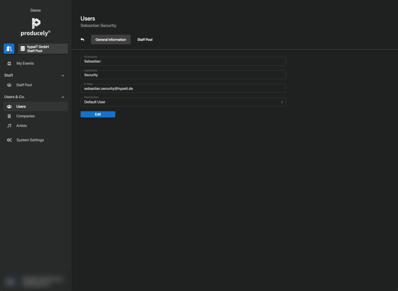The image size is (398, 291).
Task: Go back using the return arrow icon
Action: (x=82, y=40)
